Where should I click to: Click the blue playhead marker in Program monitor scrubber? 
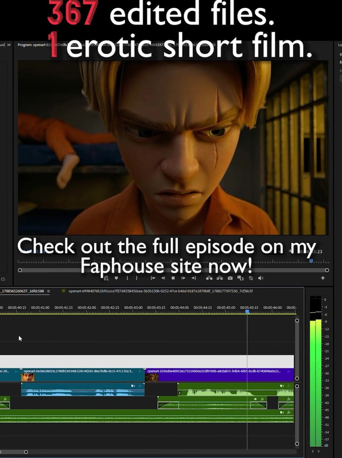(311, 260)
